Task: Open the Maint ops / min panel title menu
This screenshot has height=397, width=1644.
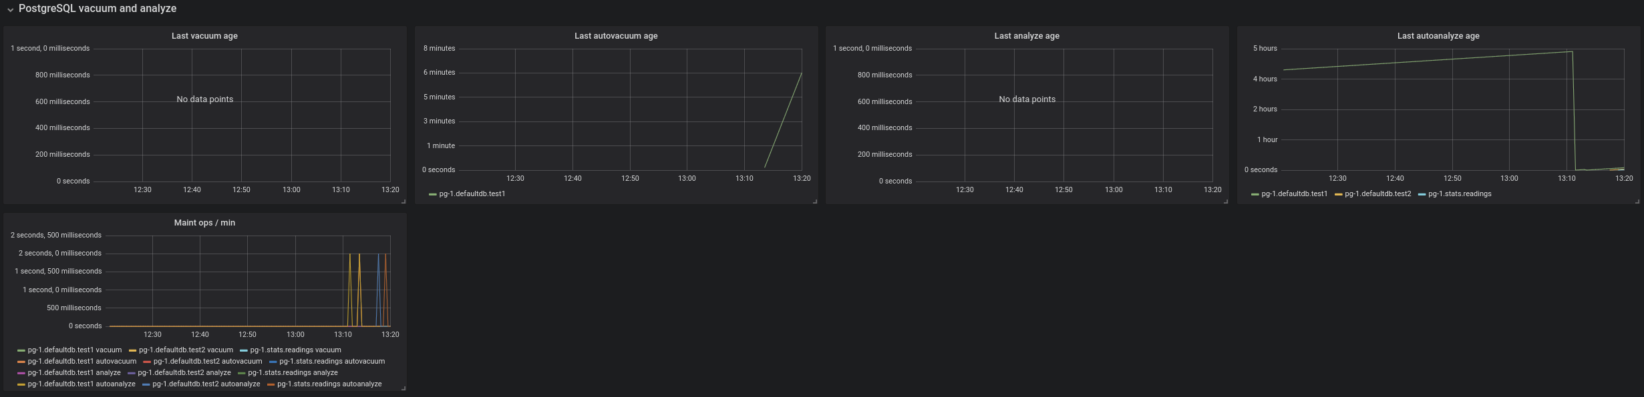Action: 204,223
